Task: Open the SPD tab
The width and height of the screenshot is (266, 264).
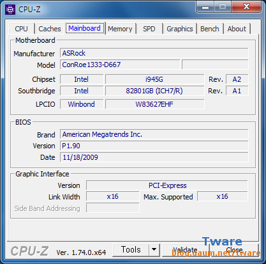Action: click(x=149, y=29)
